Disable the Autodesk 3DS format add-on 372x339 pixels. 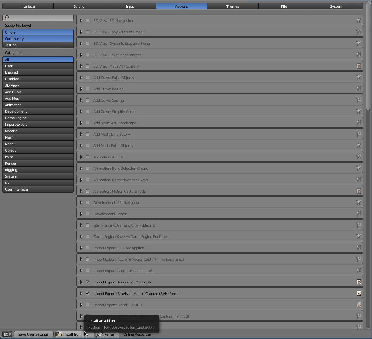click(87, 282)
